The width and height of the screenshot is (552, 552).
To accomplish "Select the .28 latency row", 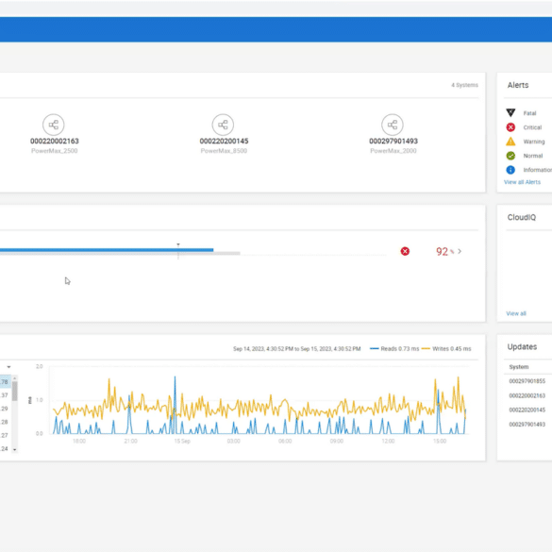I will (x=6, y=422).
